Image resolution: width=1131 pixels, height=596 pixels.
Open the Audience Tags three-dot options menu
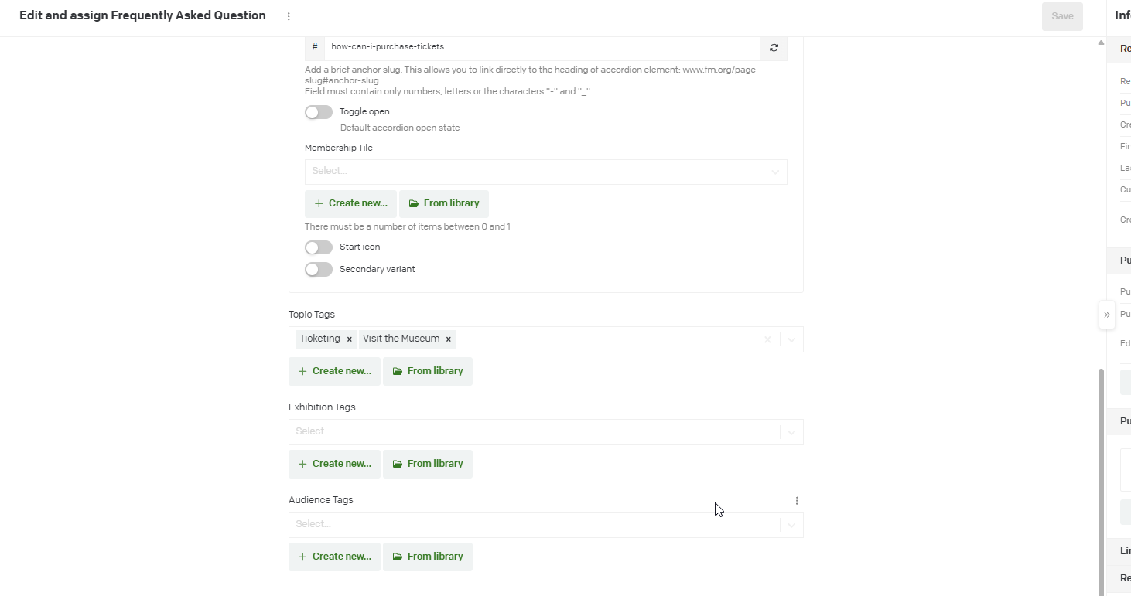[797, 501]
